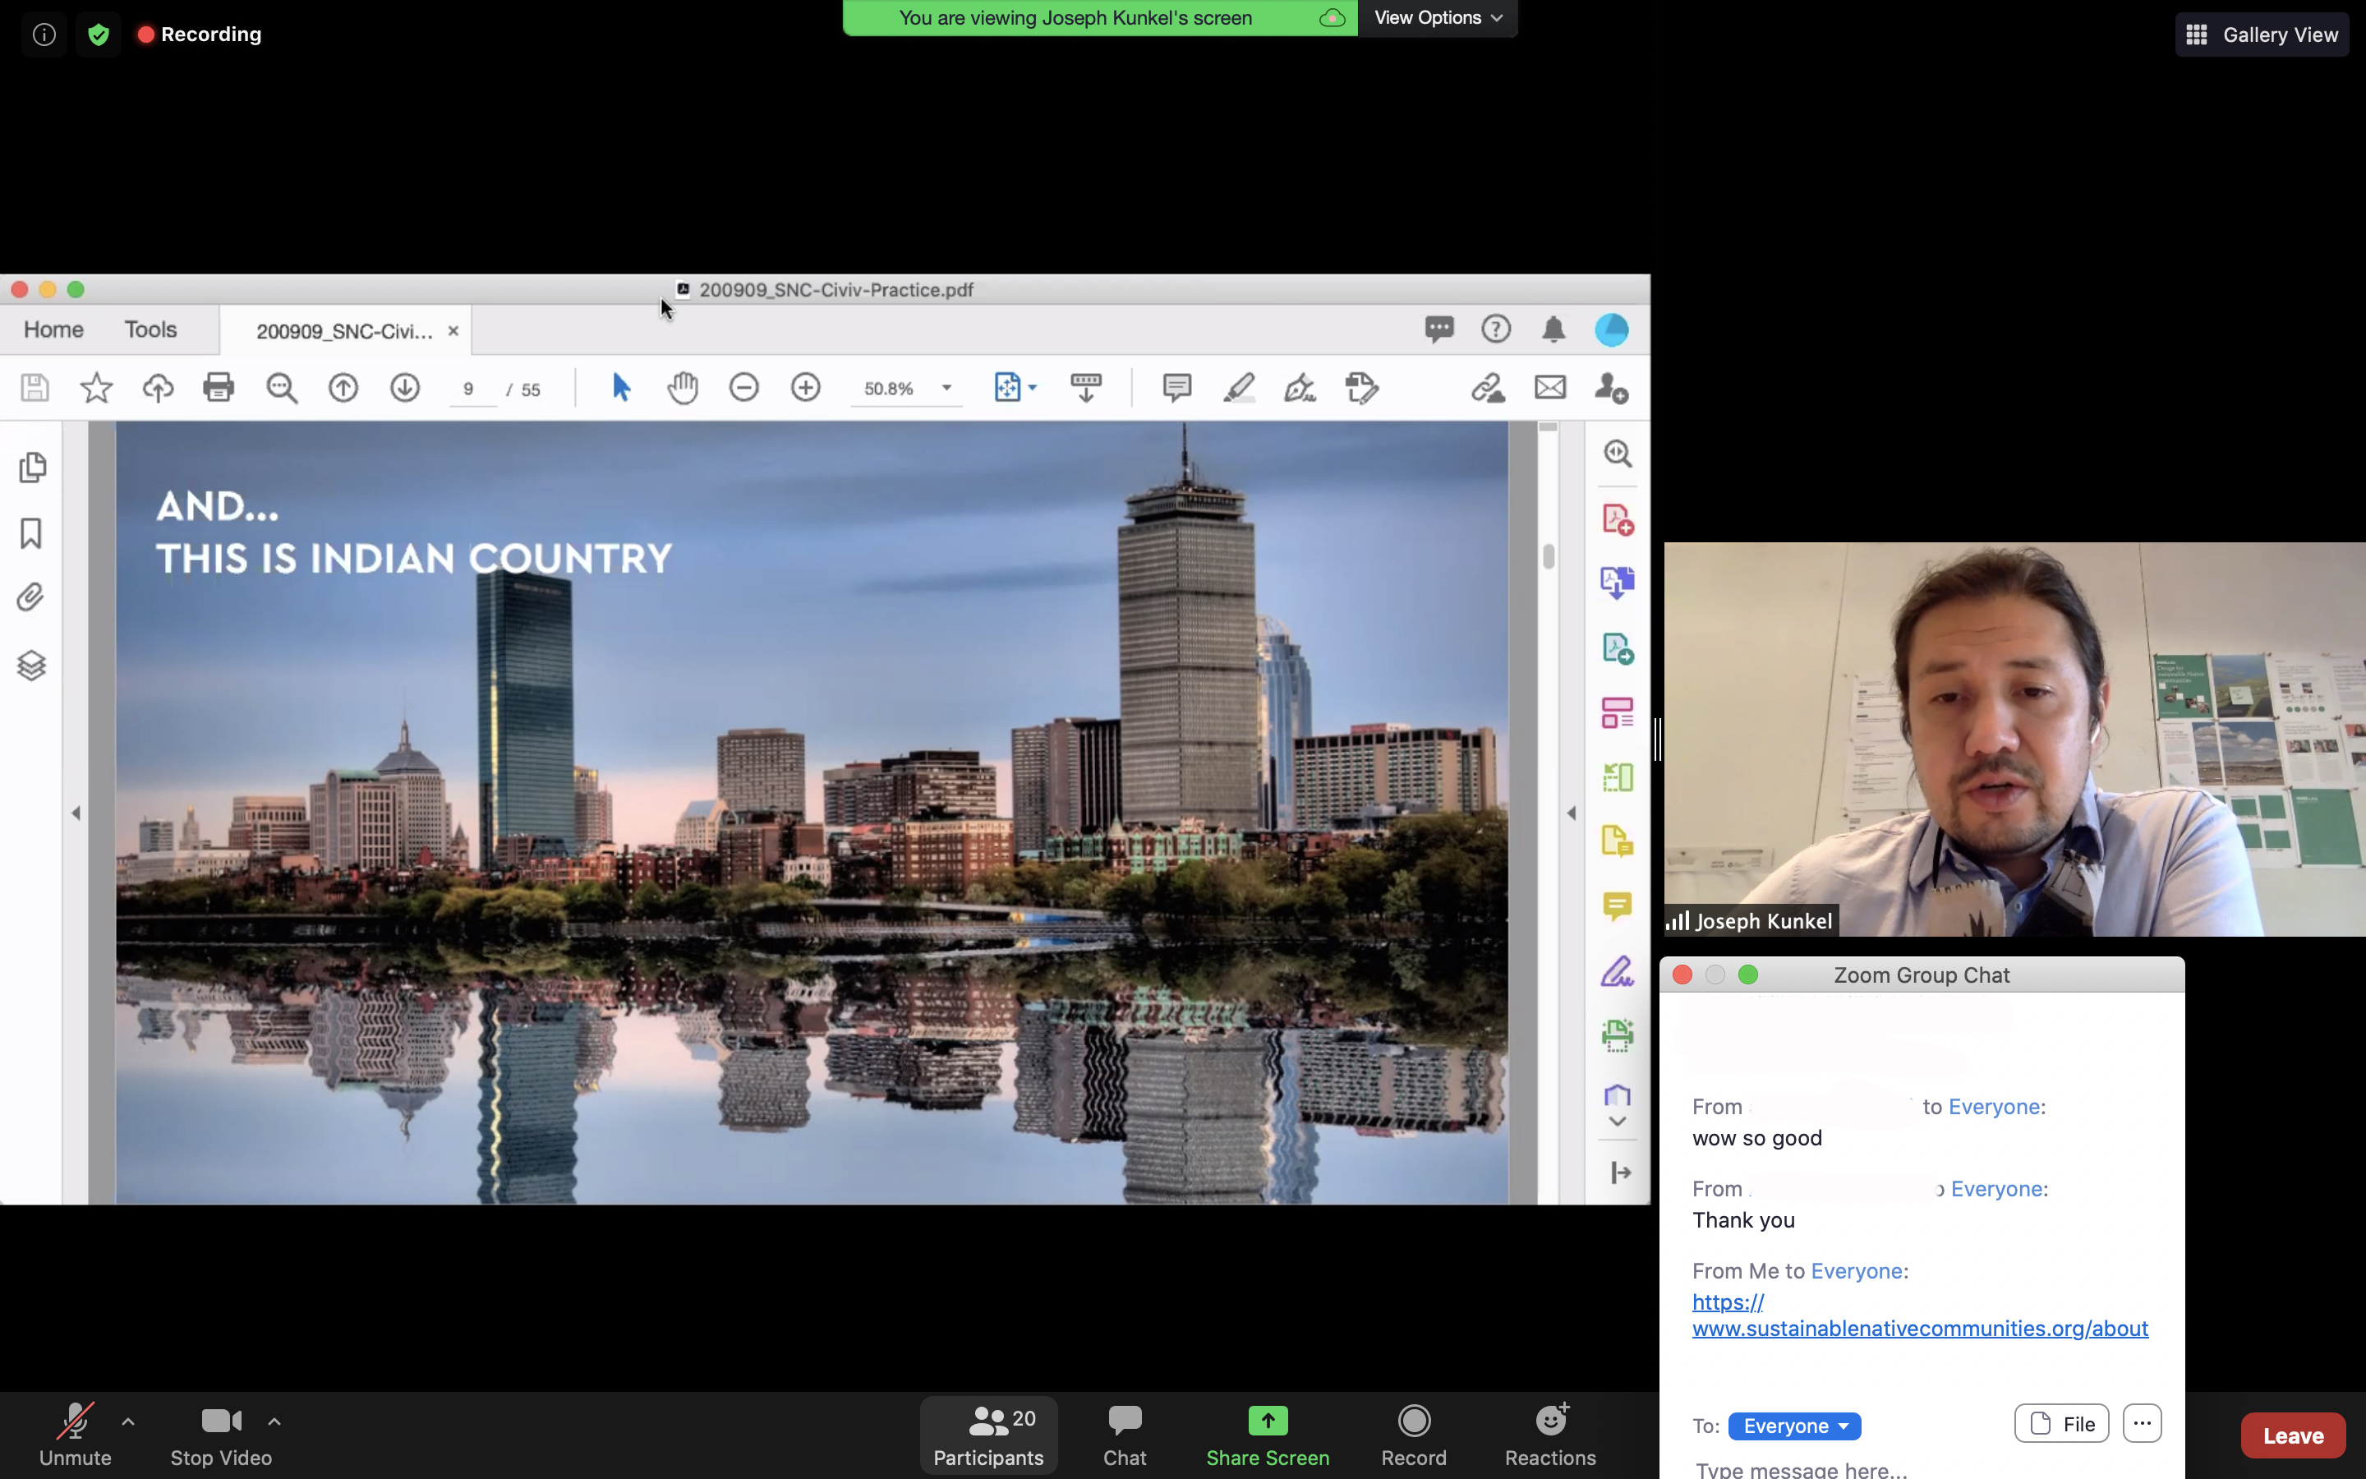Show more tools chevron in right pane
Screen dimensions: 2366x1479
[x=1618, y=1121]
